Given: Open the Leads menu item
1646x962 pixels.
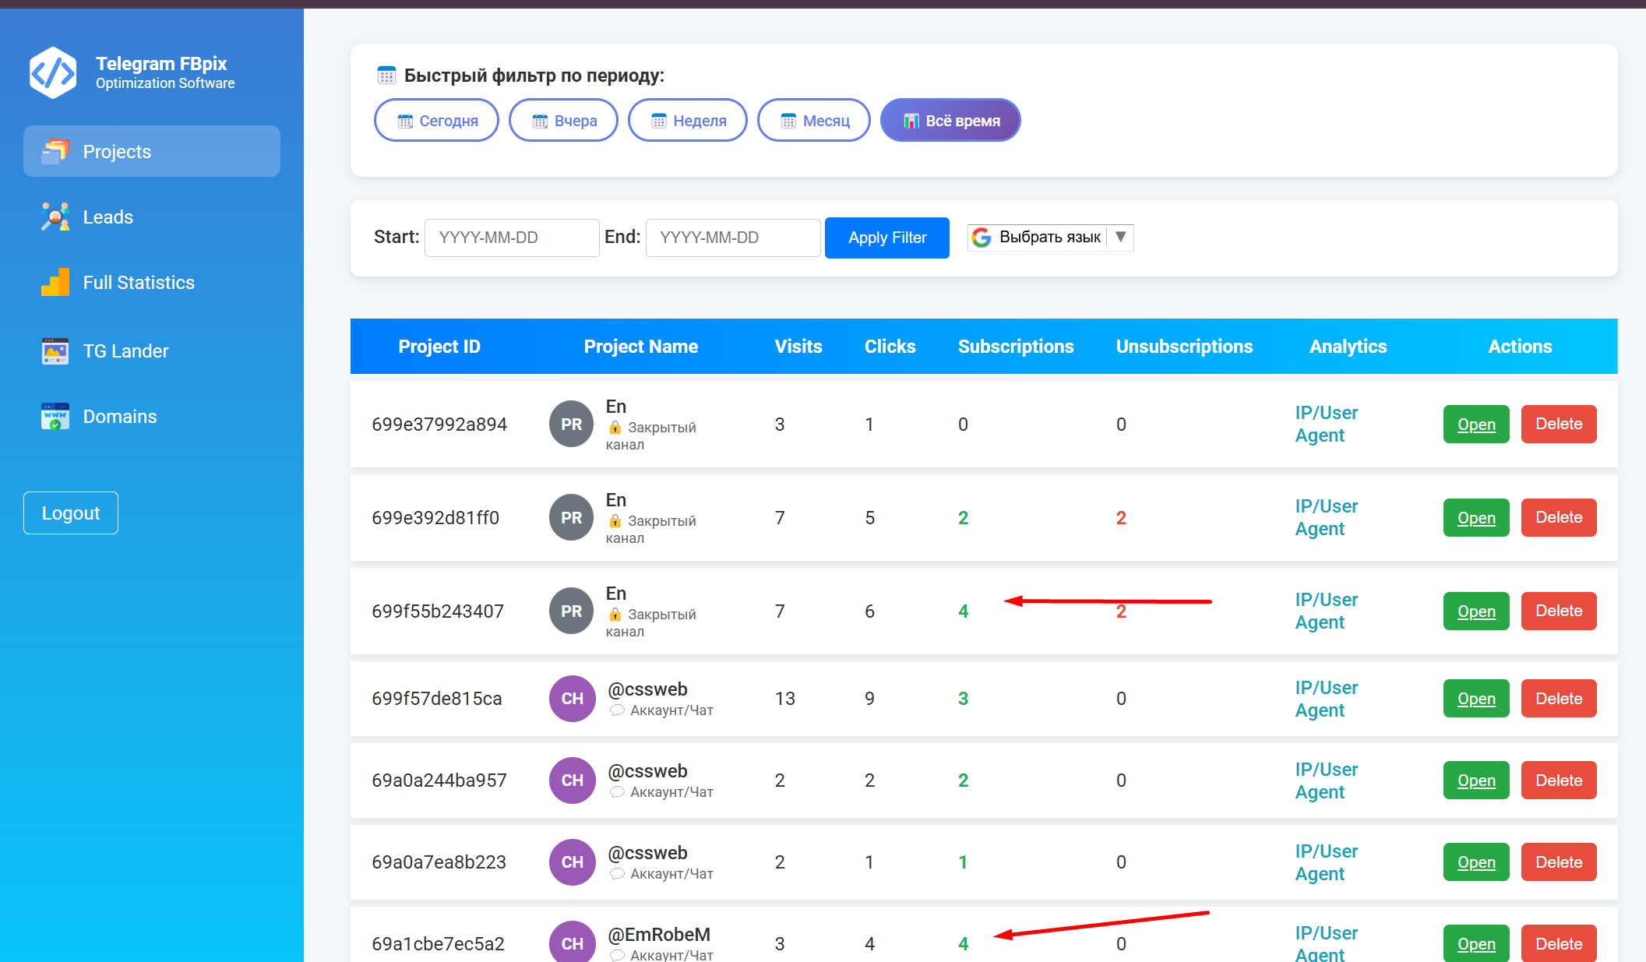Looking at the screenshot, I should (x=108, y=217).
